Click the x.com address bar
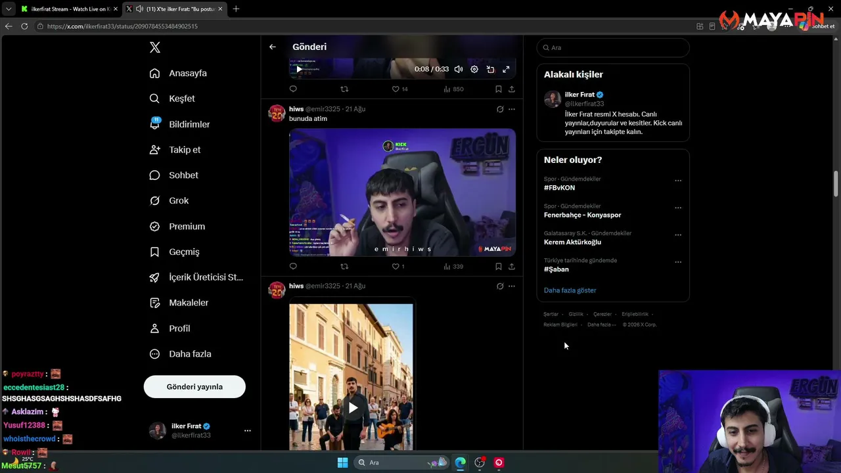The height and width of the screenshot is (473, 841). [361, 26]
